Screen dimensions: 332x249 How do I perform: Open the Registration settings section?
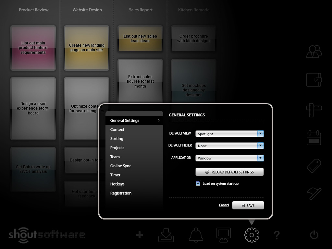121,193
